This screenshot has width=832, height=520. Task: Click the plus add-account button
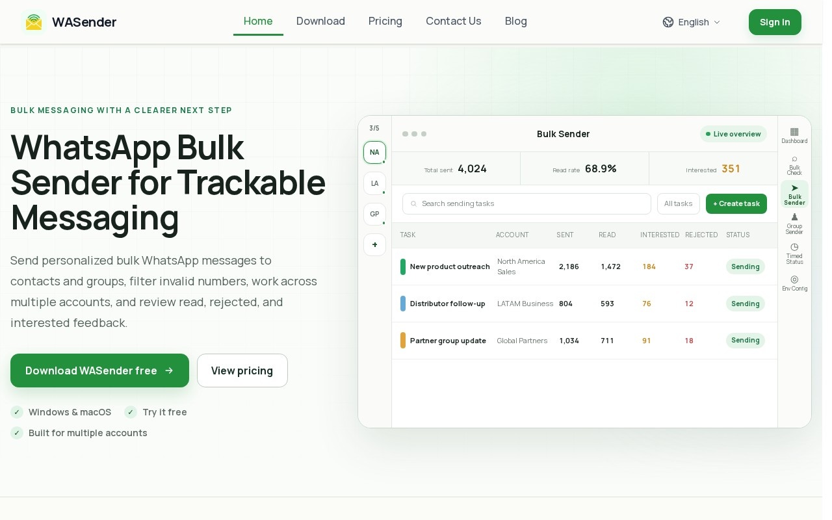click(374, 244)
